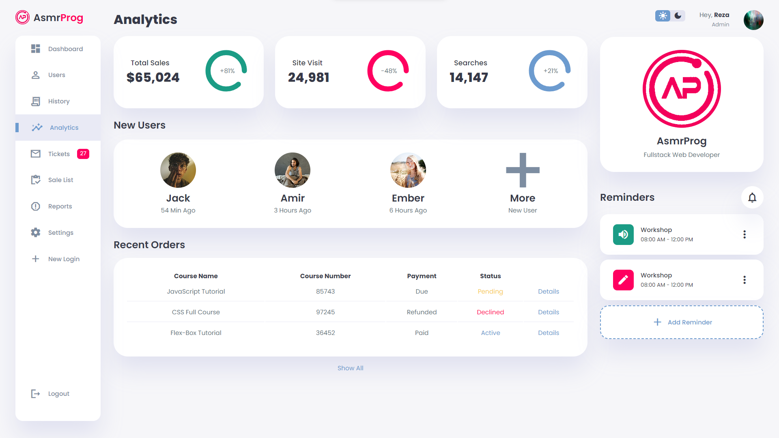Enable light mode with sun toggle
The image size is (779, 438).
[x=663, y=16]
